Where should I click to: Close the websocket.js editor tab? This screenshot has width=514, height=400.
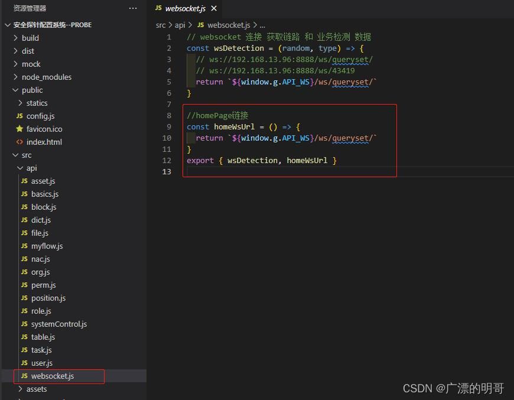pyautogui.click(x=214, y=8)
